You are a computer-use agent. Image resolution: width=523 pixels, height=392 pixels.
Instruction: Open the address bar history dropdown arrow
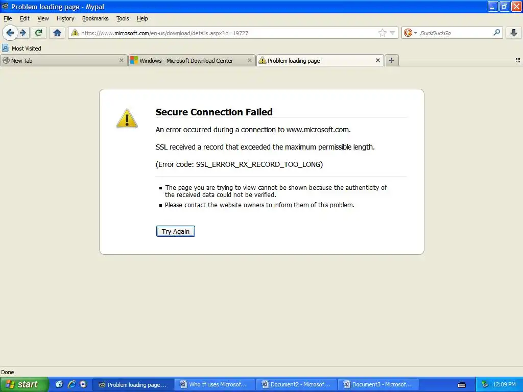click(x=393, y=33)
